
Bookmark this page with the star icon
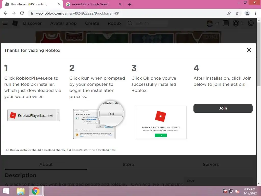(237, 13)
